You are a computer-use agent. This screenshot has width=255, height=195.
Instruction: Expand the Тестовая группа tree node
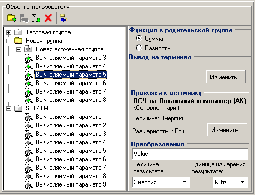(x=8, y=32)
